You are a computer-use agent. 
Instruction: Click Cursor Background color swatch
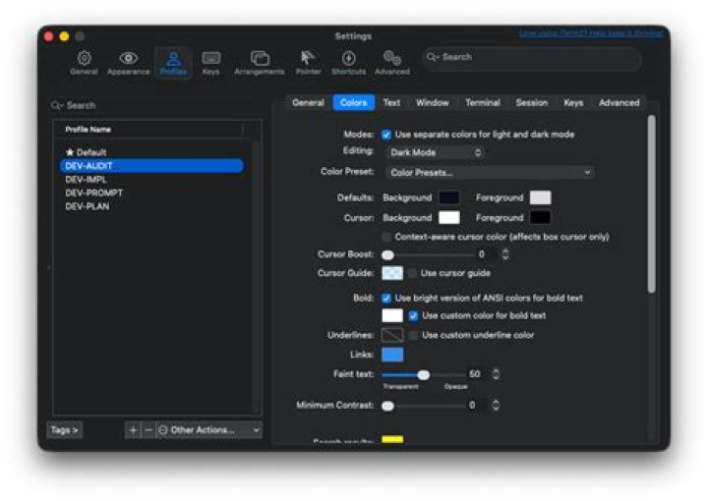pyautogui.click(x=448, y=218)
